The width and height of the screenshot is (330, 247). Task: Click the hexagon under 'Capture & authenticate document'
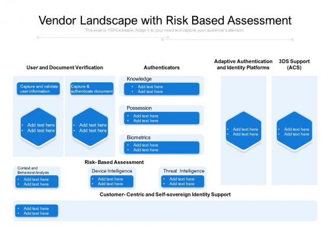click(x=90, y=127)
